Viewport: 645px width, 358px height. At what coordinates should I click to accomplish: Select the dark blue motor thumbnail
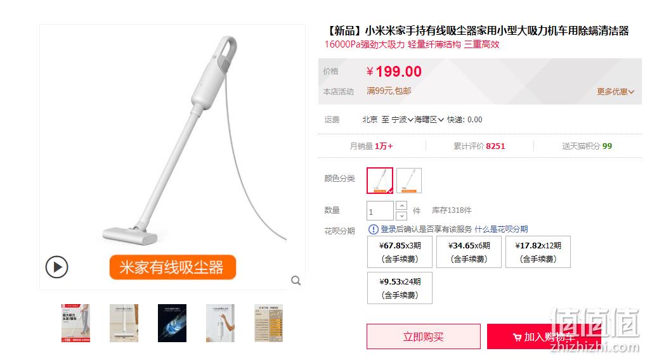tap(172, 323)
